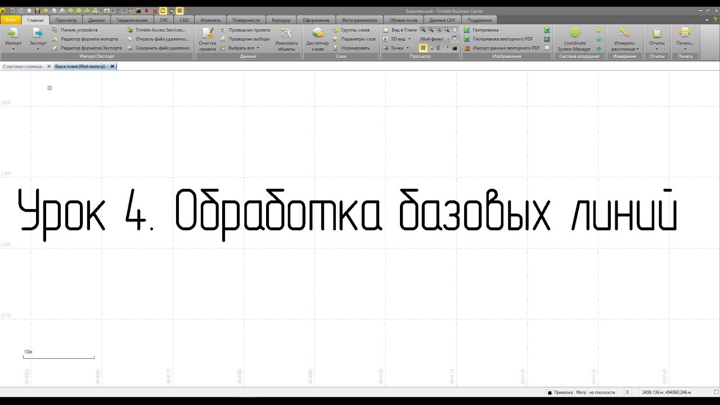
Task: Click Вид в Плане button
Action: 400,30
